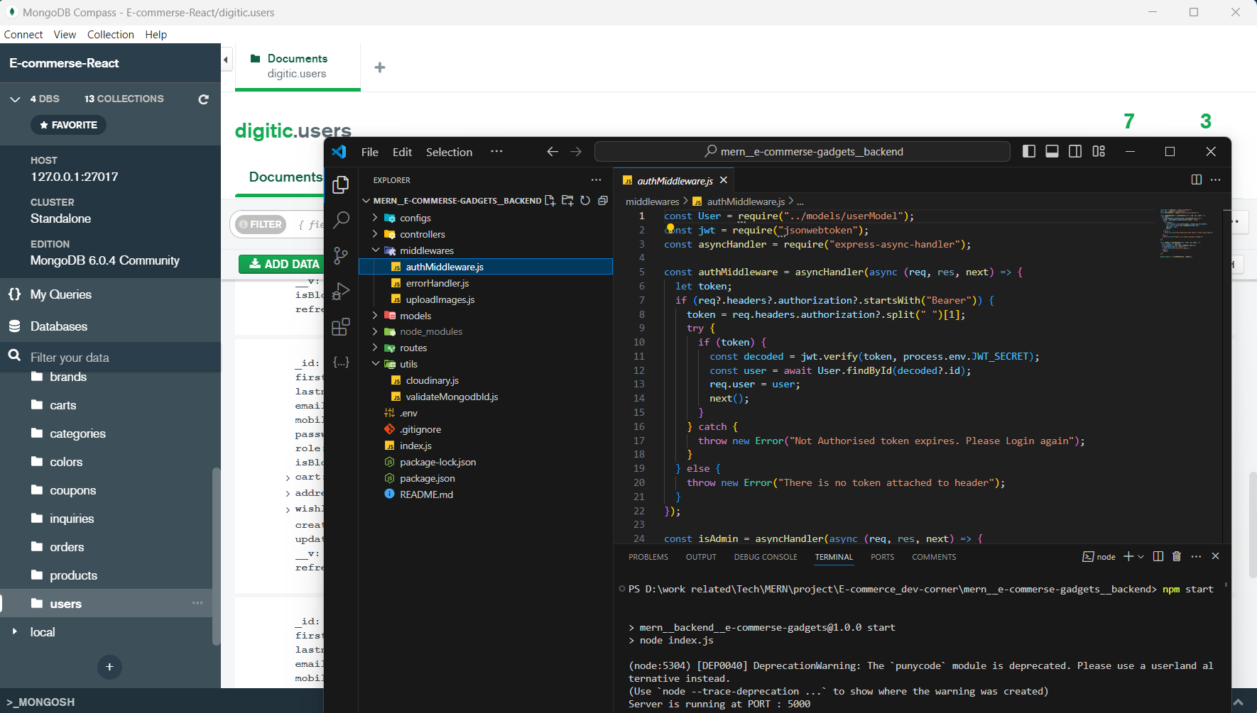Viewport: 1257px width, 713px height.
Task: Click the Filter your data field
Action: coord(110,357)
